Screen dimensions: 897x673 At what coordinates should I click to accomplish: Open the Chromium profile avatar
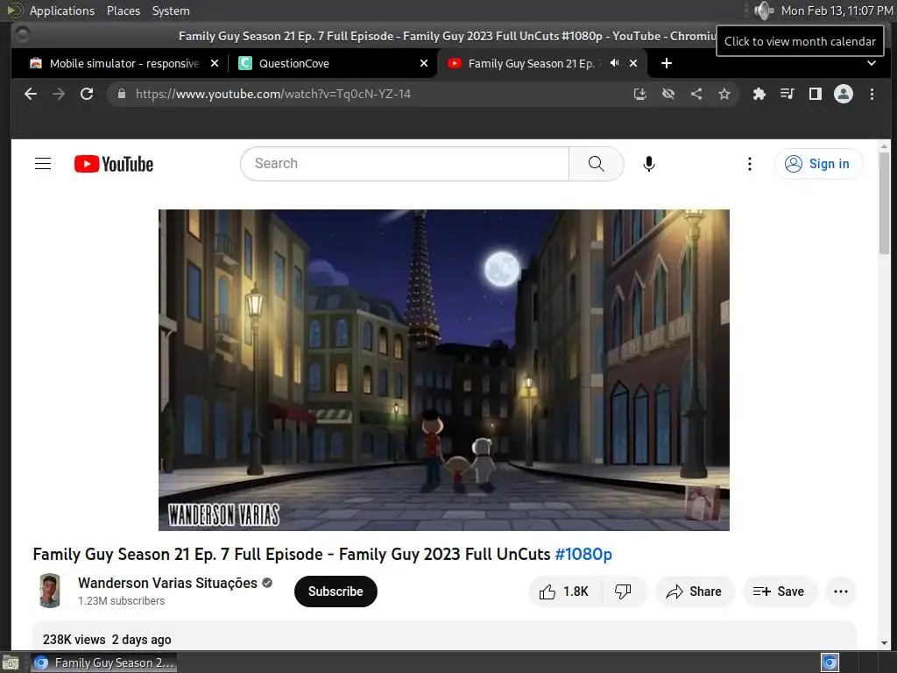point(844,94)
